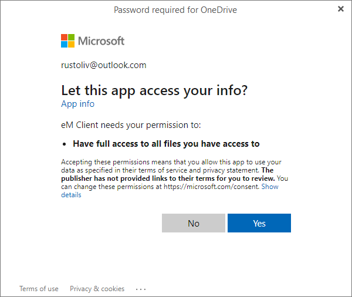This screenshot has width=352, height=297.
Task: Click the Microsoft four-color square logo
Action: point(68,41)
